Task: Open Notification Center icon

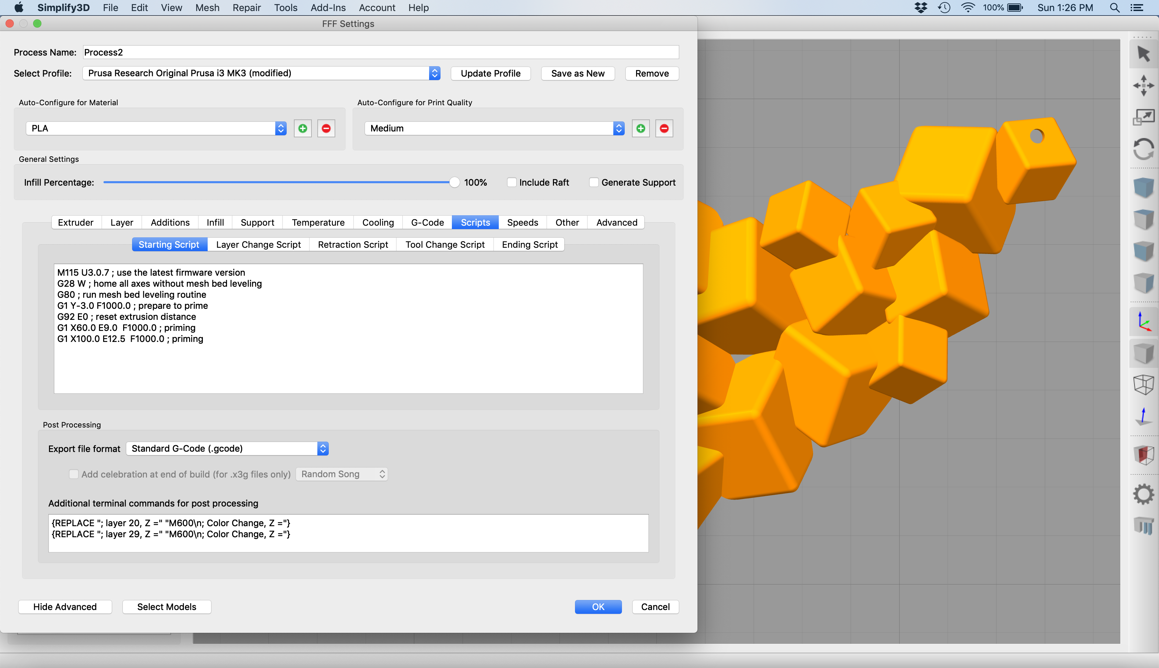Action: [x=1137, y=8]
